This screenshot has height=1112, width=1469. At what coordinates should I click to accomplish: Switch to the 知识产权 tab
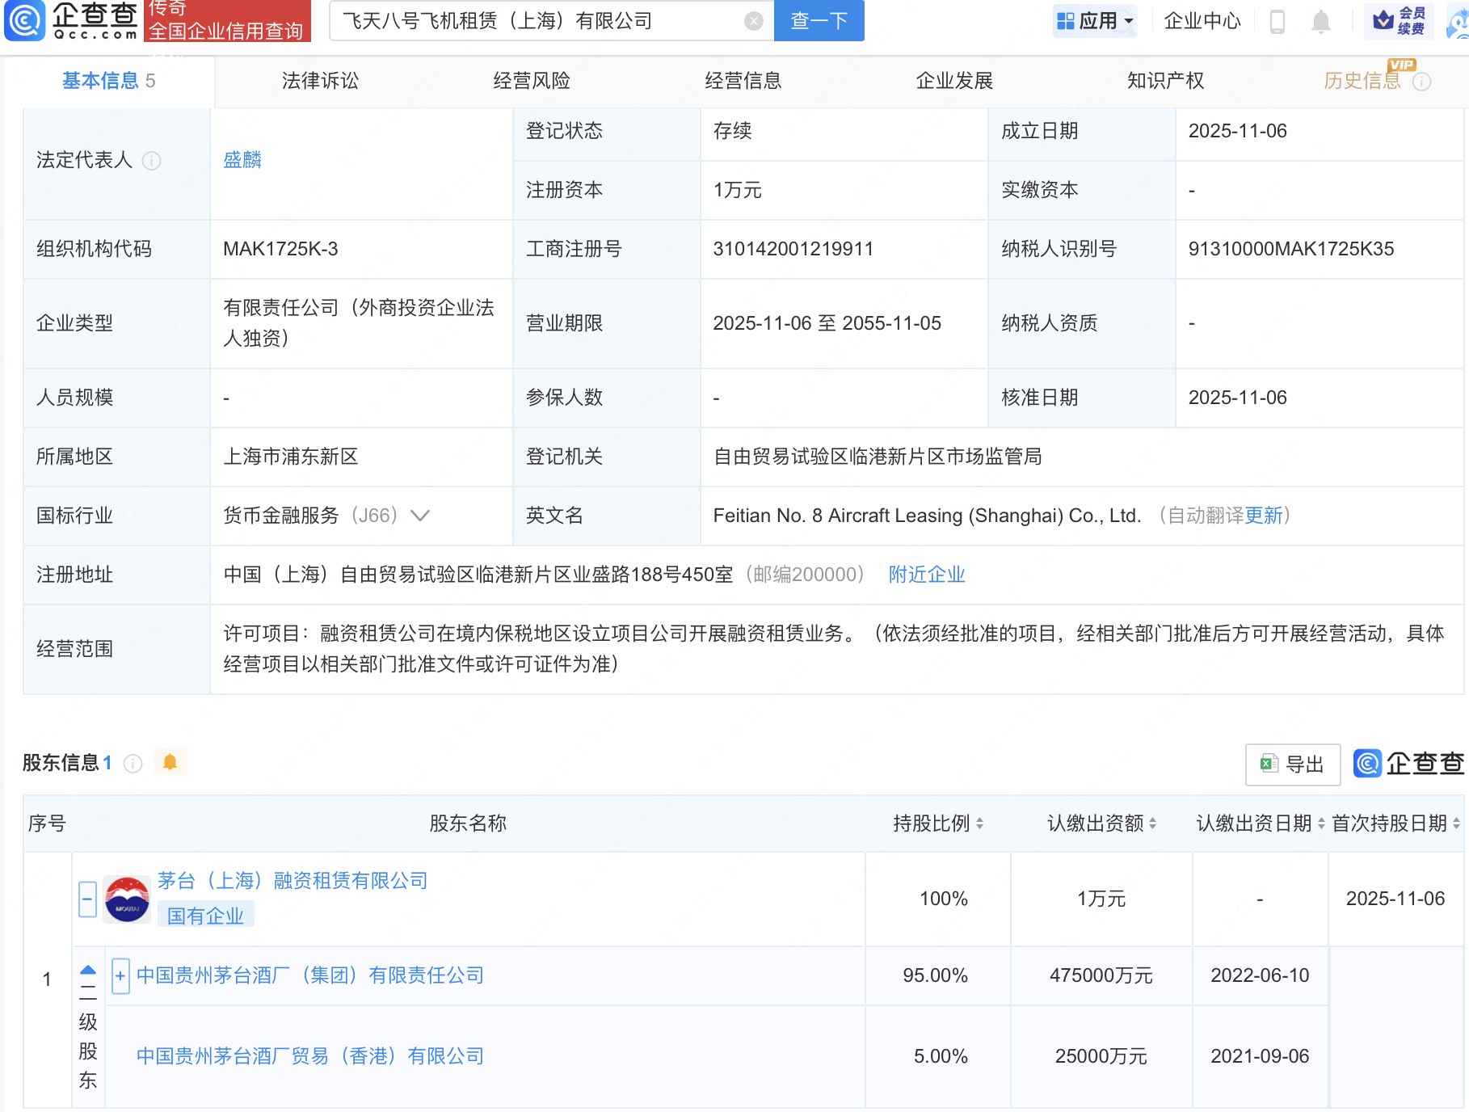(1165, 81)
